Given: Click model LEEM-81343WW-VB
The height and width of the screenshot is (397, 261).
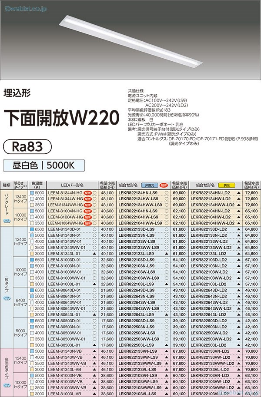Looking at the screenshot, I should [67, 363].
